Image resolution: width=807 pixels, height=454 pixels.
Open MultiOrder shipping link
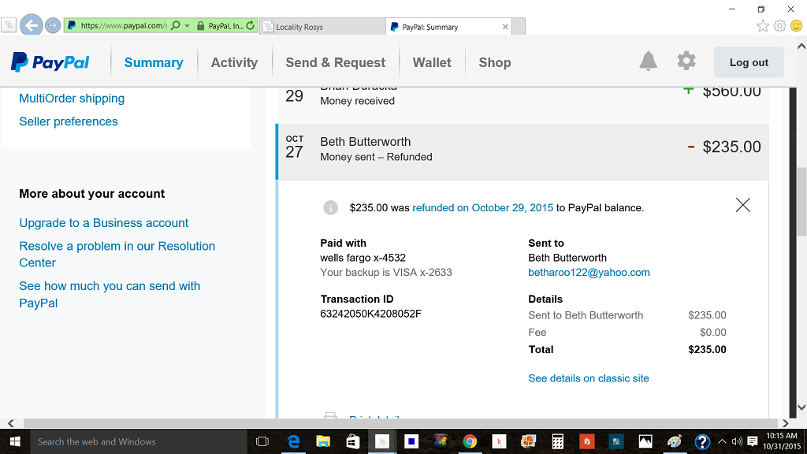click(x=72, y=99)
